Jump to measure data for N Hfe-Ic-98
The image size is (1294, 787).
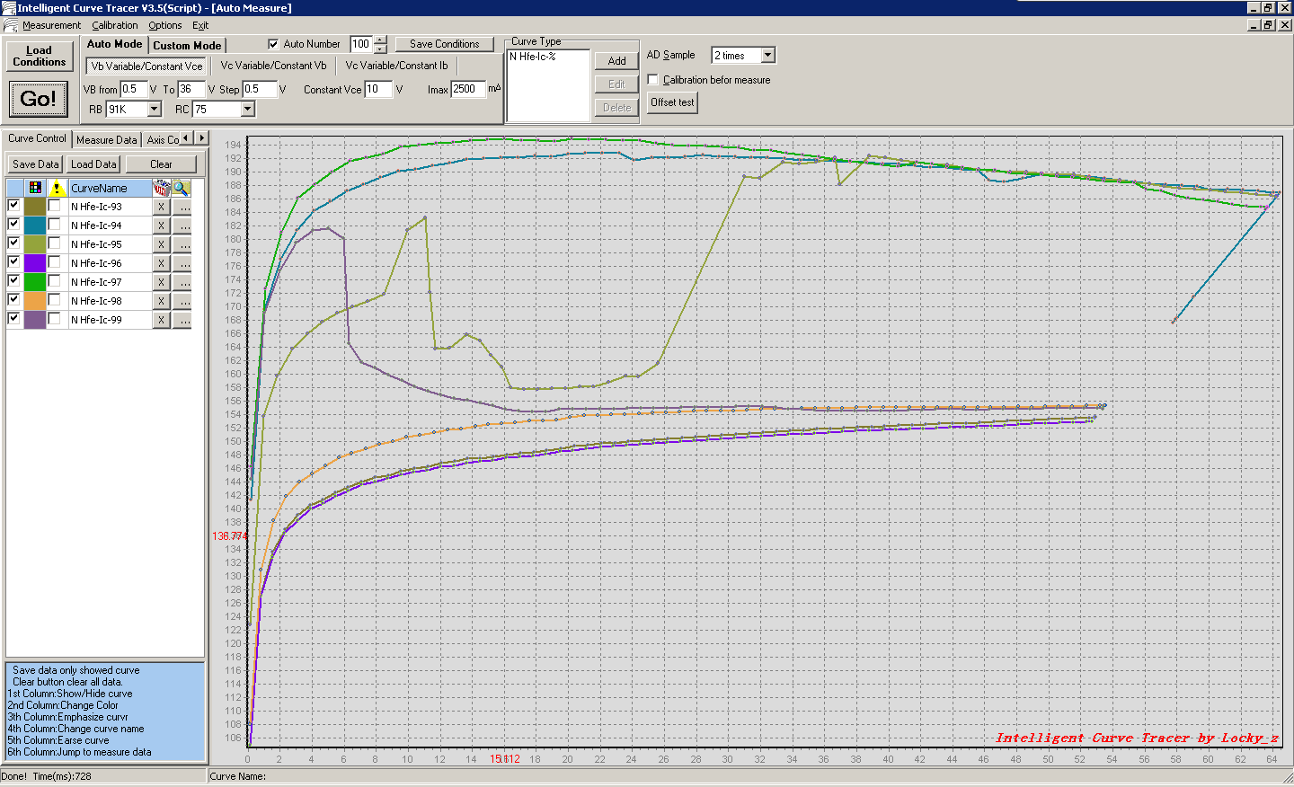point(182,301)
